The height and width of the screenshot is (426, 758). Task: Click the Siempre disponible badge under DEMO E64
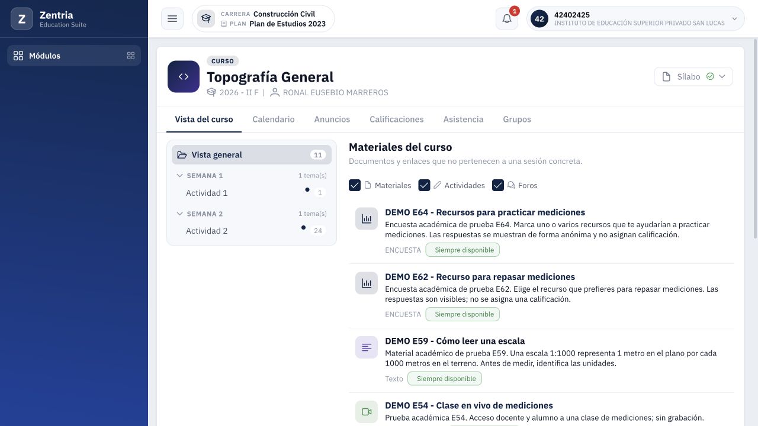462,250
